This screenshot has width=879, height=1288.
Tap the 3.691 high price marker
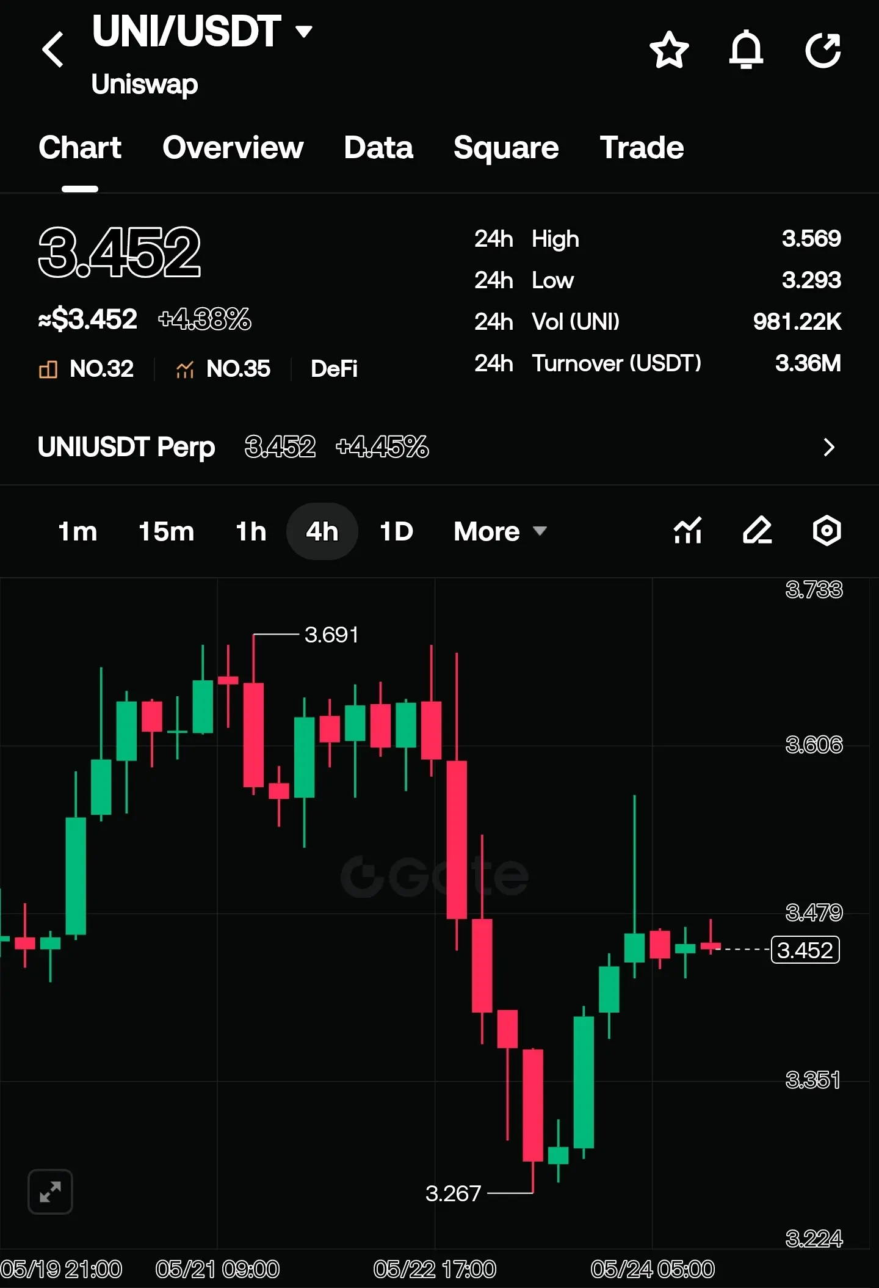point(331,635)
